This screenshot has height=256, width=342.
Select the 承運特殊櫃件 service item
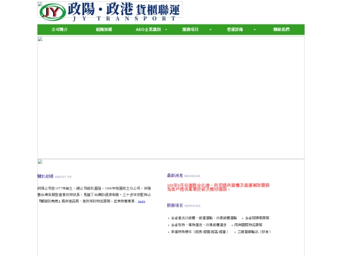pos(199,232)
